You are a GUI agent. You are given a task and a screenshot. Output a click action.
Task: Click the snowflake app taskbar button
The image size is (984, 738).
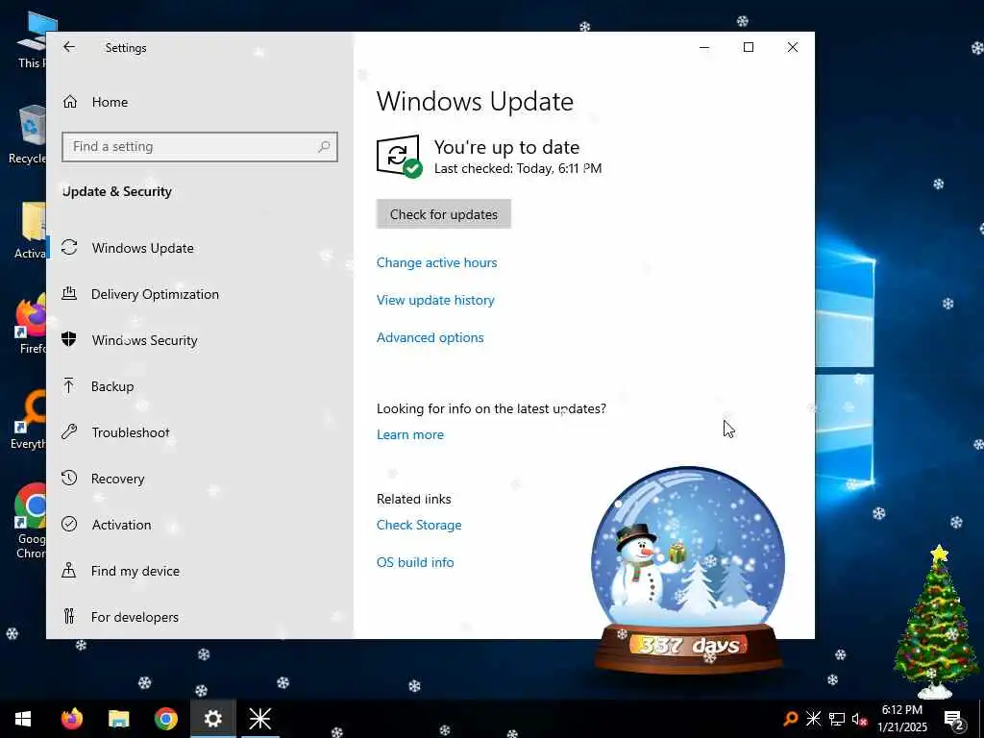[x=259, y=719]
